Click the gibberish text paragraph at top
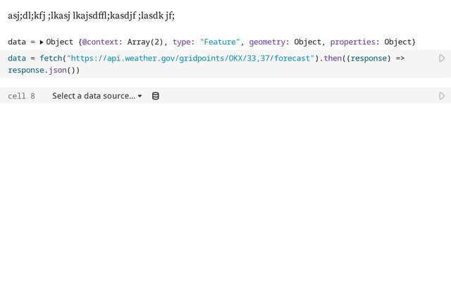 pyautogui.click(x=91, y=15)
